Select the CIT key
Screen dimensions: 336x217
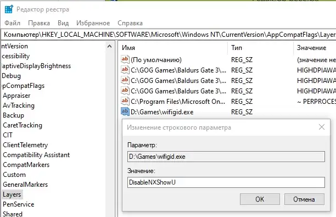click(8, 135)
